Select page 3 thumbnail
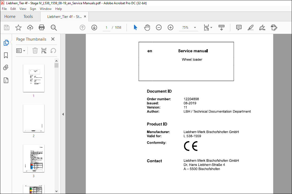 (34, 158)
